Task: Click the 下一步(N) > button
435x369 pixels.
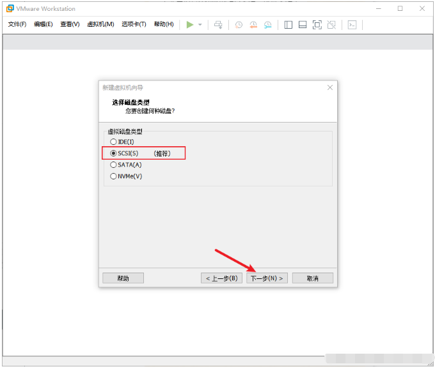Action: coord(267,278)
